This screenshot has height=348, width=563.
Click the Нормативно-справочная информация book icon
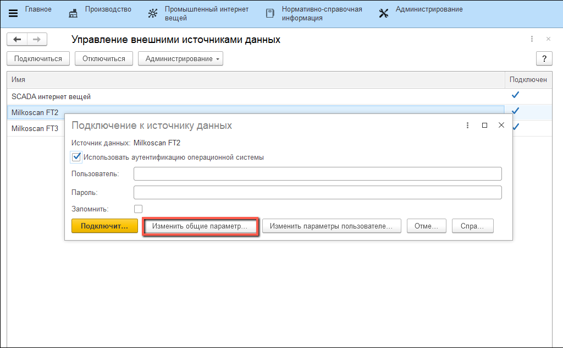(x=270, y=14)
